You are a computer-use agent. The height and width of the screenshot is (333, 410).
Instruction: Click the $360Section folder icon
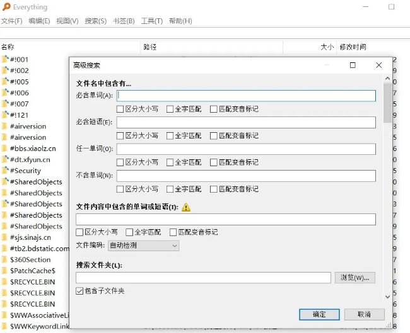5,259
